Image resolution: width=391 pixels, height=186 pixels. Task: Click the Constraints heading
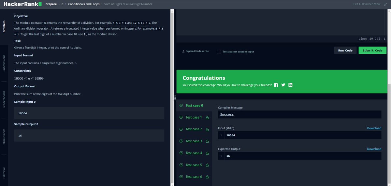click(x=22, y=71)
